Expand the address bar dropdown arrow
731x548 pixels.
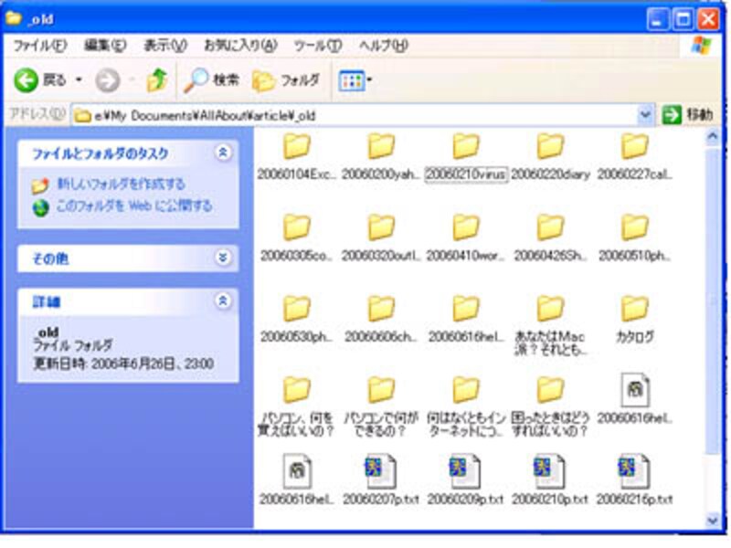point(646,114)
